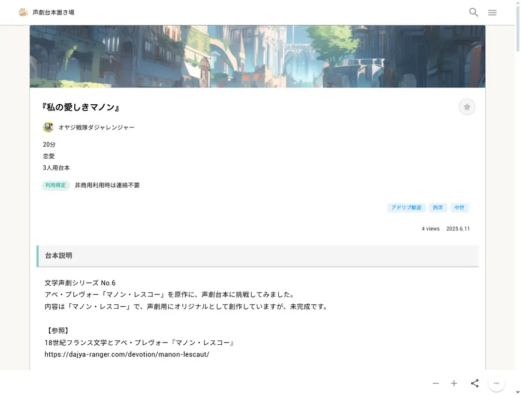Viewport: 521px width, 395px height.
Task: Click the scrollbar down arrow
Action: 518,392
